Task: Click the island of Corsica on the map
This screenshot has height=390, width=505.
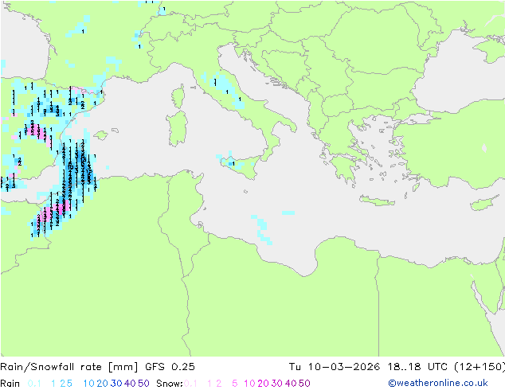Action: [178, 97]
